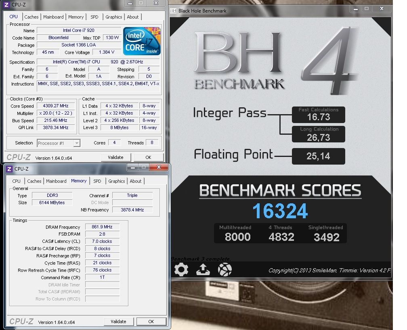Click the Core Voltage value 1.384 V
The height and width of the screenshot is (330, 407).
107,52
